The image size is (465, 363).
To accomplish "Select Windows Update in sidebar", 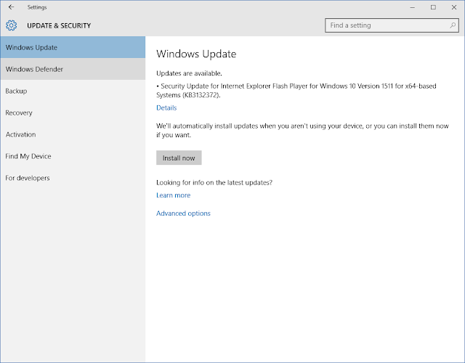I will [73, 47].
